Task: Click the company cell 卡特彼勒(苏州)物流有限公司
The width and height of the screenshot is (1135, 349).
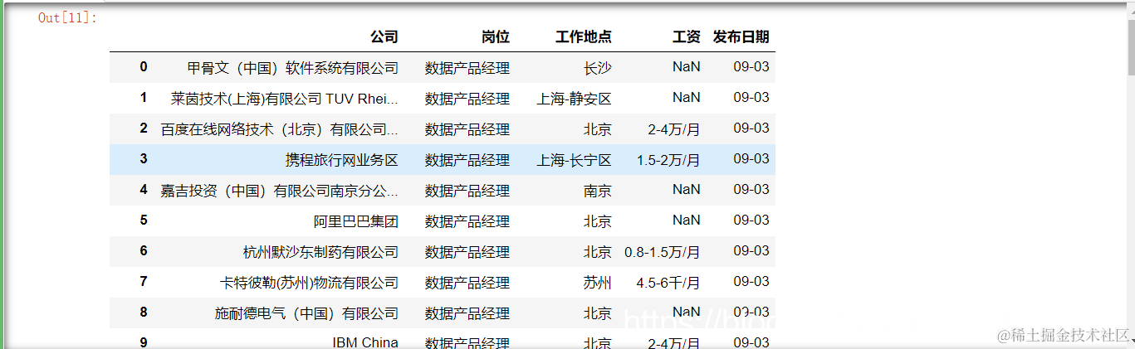Action: click(310, 283)
